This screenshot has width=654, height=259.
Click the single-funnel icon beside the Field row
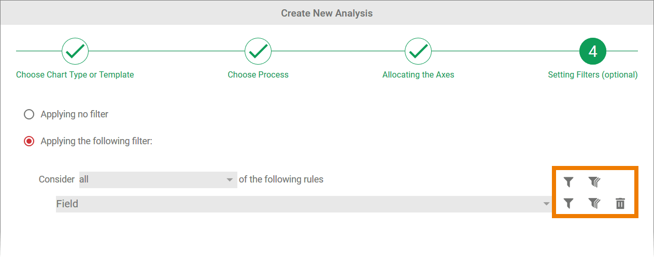568,204
